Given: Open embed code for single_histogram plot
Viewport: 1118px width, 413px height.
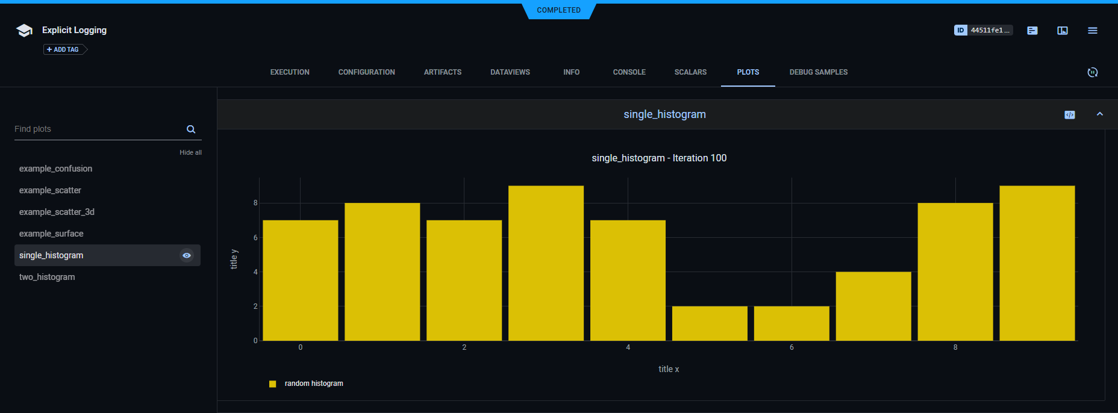Looking at the screenshot, I should click(x=1070, y=115).
